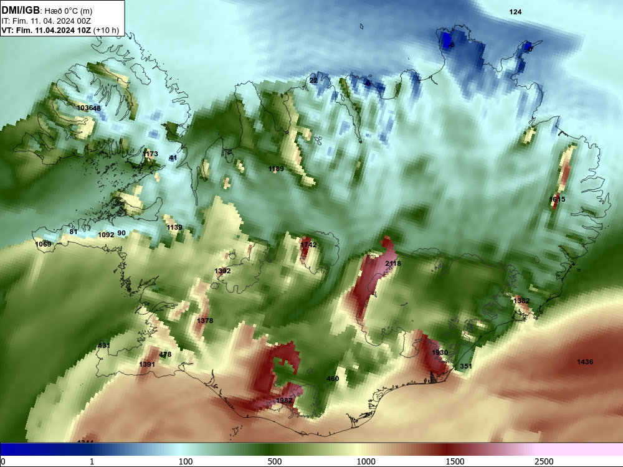Image resolution: width=623 pixels, height=467 pixels.
Task: Click the map value 2118
Action: pyautogui.click(x=393, y=263)
